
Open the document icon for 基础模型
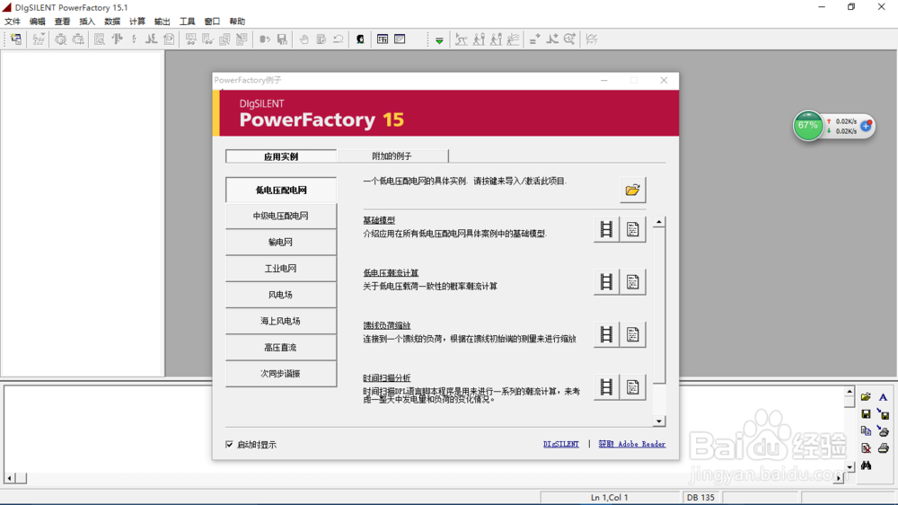point(632,229)
